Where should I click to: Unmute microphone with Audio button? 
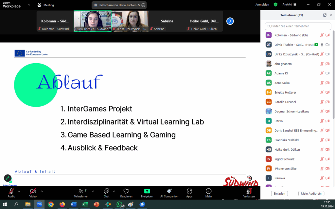[x=11, y=191]
